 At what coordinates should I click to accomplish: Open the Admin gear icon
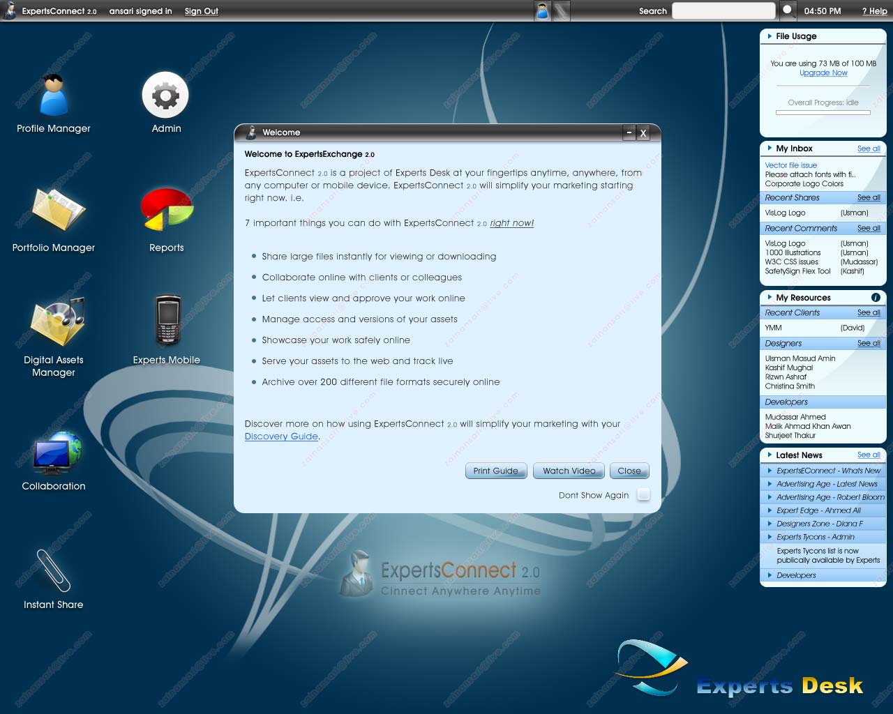click(x=165, y=95)
